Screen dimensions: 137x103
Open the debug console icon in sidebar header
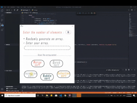click(17, 10)
